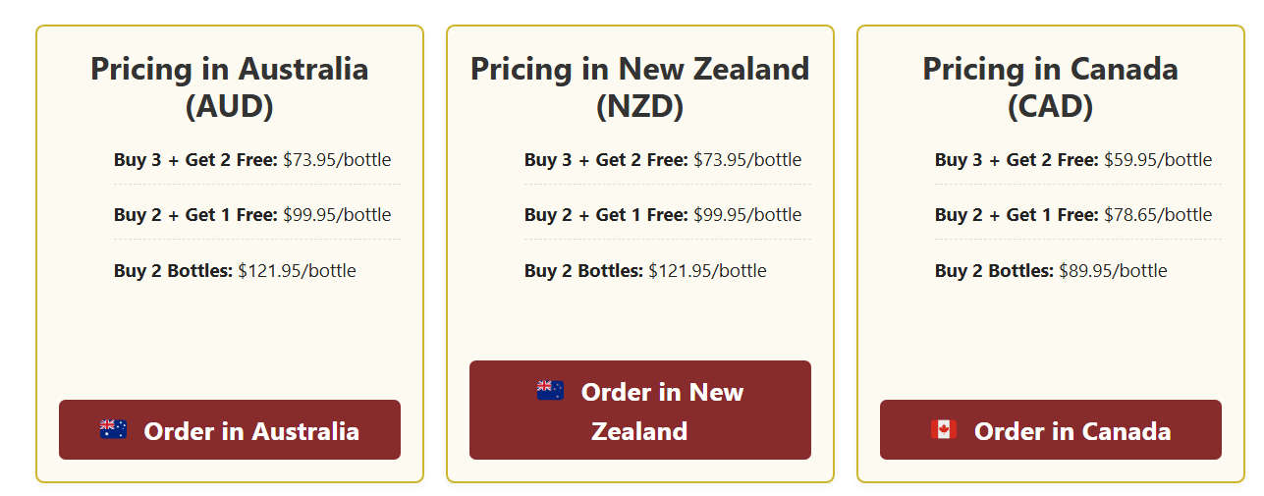Click the $78.65/bottle price text
Image resolution: width=1264 pixels, height=496 pixels.
click(x=1158, y=215)
